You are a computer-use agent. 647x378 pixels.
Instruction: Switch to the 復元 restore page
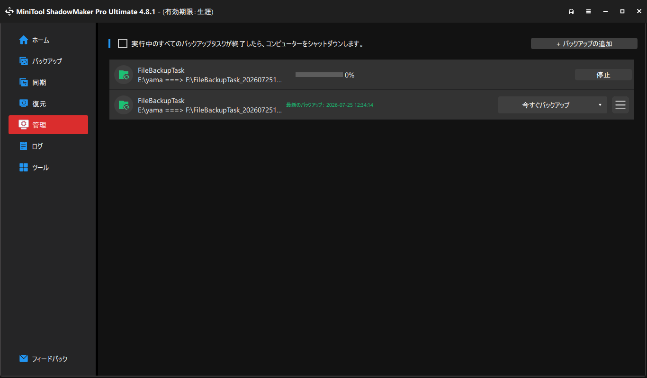48,103
